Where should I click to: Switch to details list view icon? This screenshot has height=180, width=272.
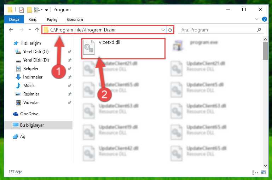(255, 172)
